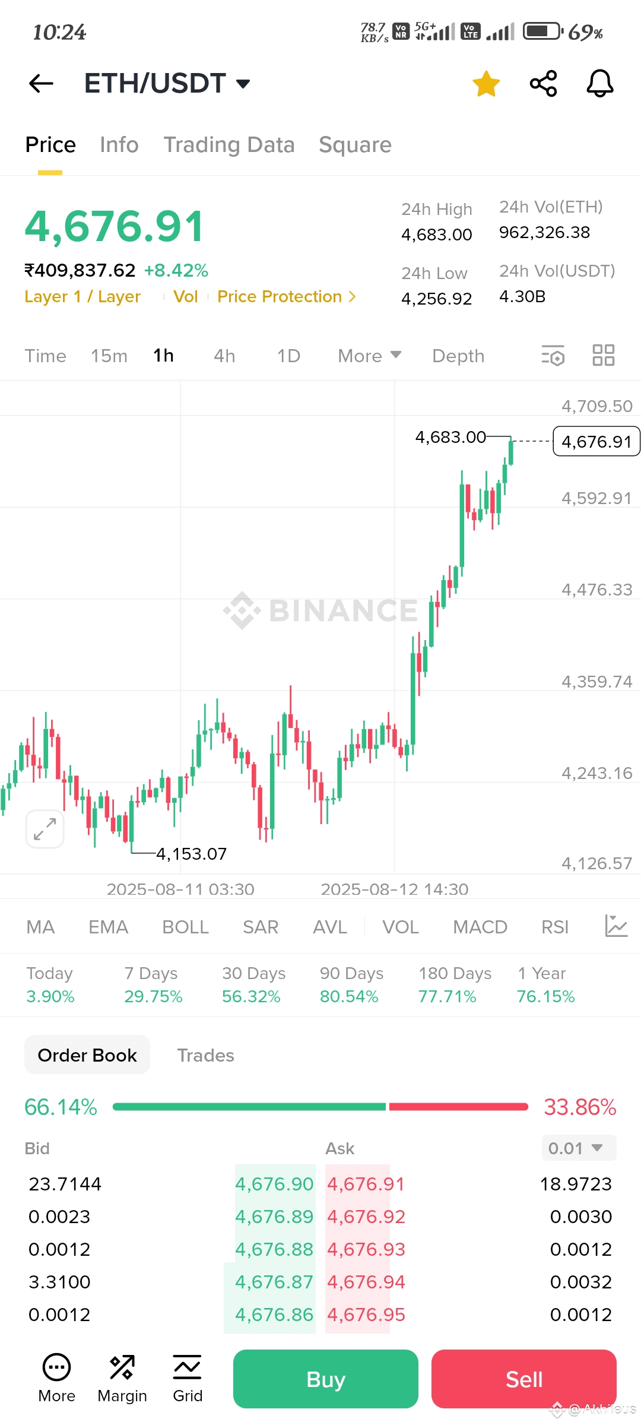Select the 4h chart interval
The height and width of the screenshot is (1425, 641).
coord(224,356)
